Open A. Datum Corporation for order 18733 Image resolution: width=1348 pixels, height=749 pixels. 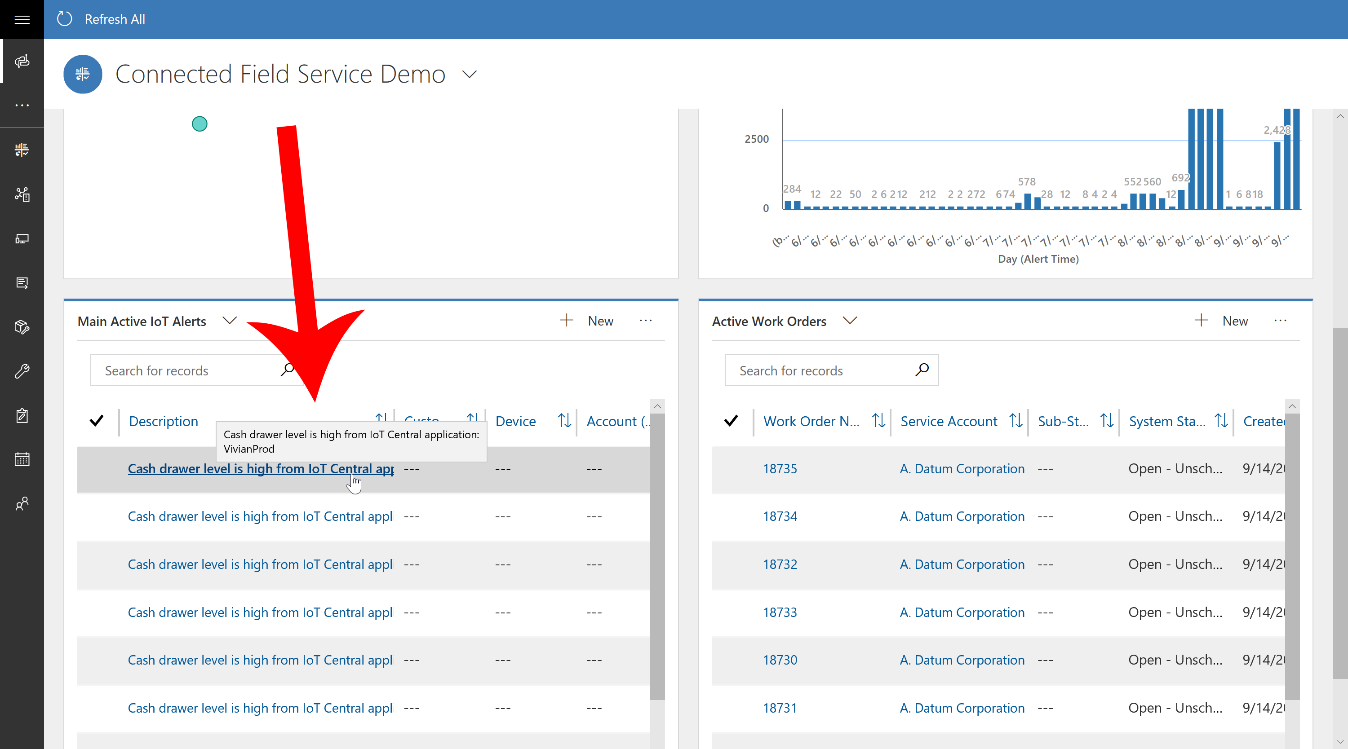[962, 612]
